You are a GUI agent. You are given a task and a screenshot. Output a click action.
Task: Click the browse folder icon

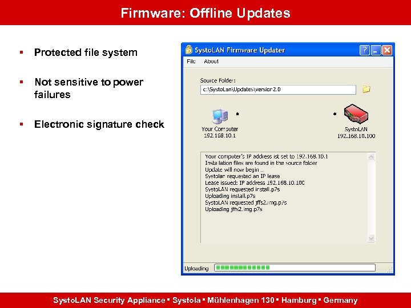click(x=366, y=89)
